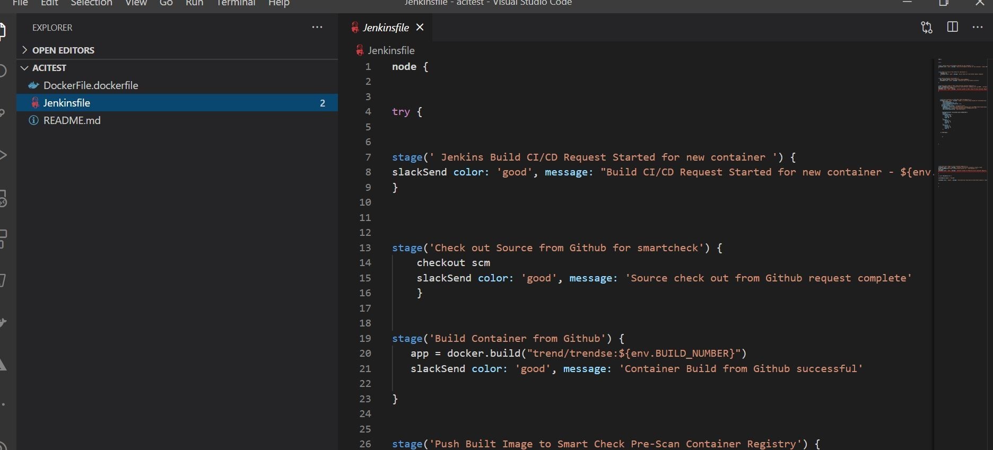Image resolution: width=993 pixels, height=450 pixels.
Task: Click the 'try' keyword on line 4
Action: coord(401,112)
